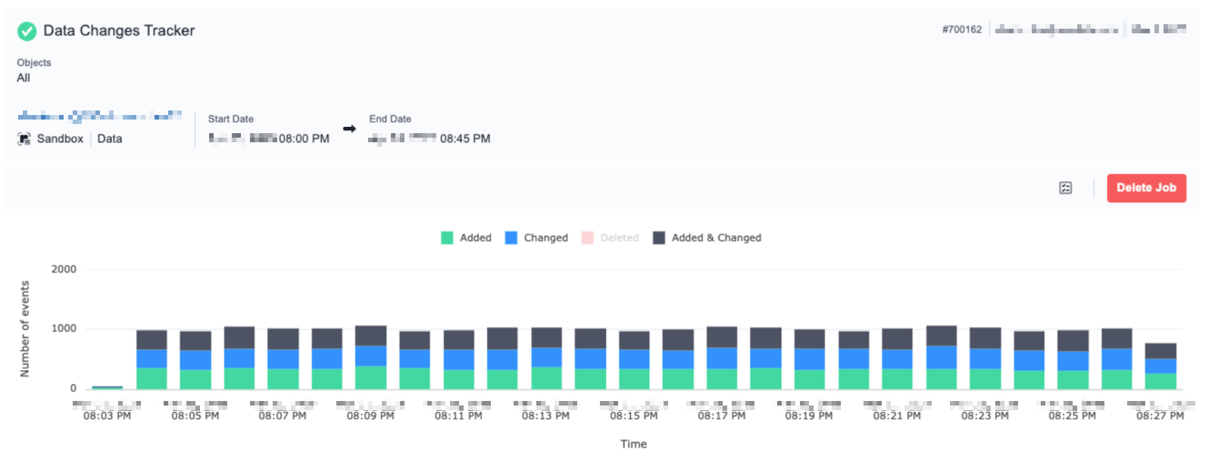
Task: Click the last shorter bar at 08:27 PM
Action: click(x=1160, y=366)
